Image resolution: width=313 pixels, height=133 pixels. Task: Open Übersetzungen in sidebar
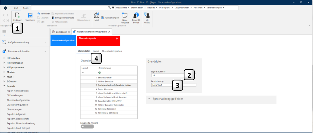point(14,109)
